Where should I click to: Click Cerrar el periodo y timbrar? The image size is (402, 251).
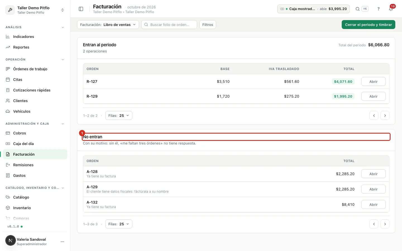368,25
